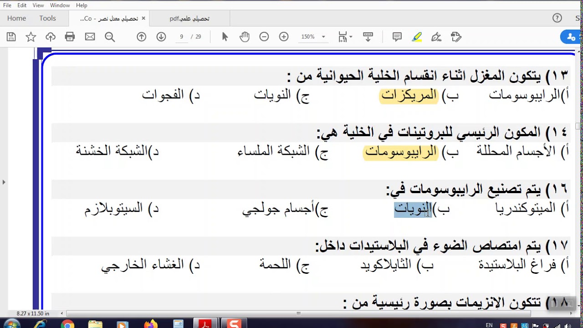Click the page size label 8.27 x 11.50 in
This screenshot has height=328, width=583.
click(33, 313)
